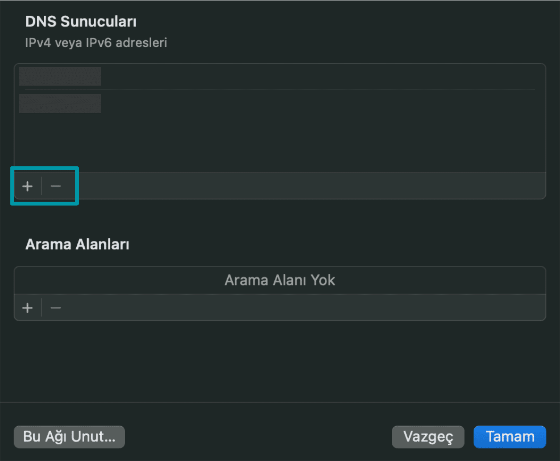
Task: Click the IPv4 veya IPv6 adresleri label
Action: [x=96, y=42]
